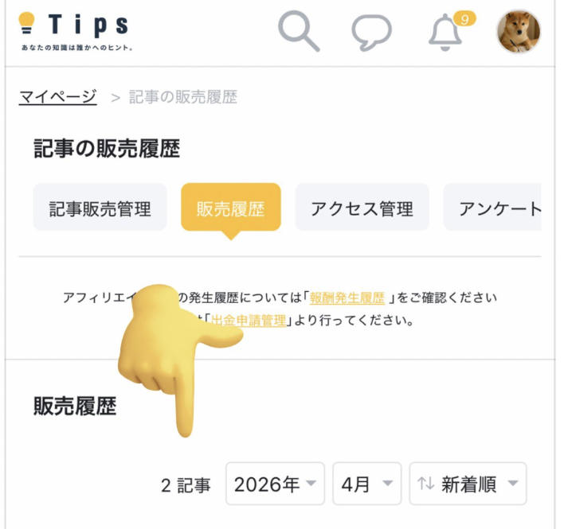Image resolution: width=564 pixels, height=529 pixels.
Task: Expand the 2026年 year dropdown
Action: [275, 484]
